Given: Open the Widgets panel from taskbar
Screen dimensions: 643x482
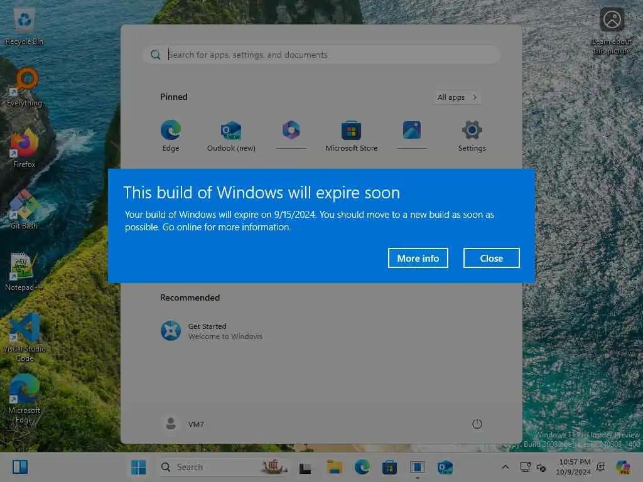Looking at the screenshot, I should click(x=20, y=467).
